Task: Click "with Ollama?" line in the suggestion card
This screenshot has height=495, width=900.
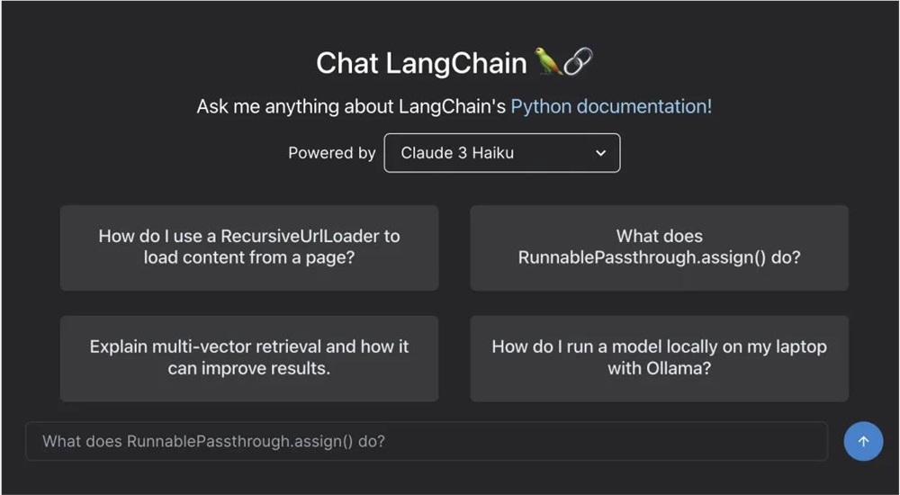Action: [x=659, y=368]
